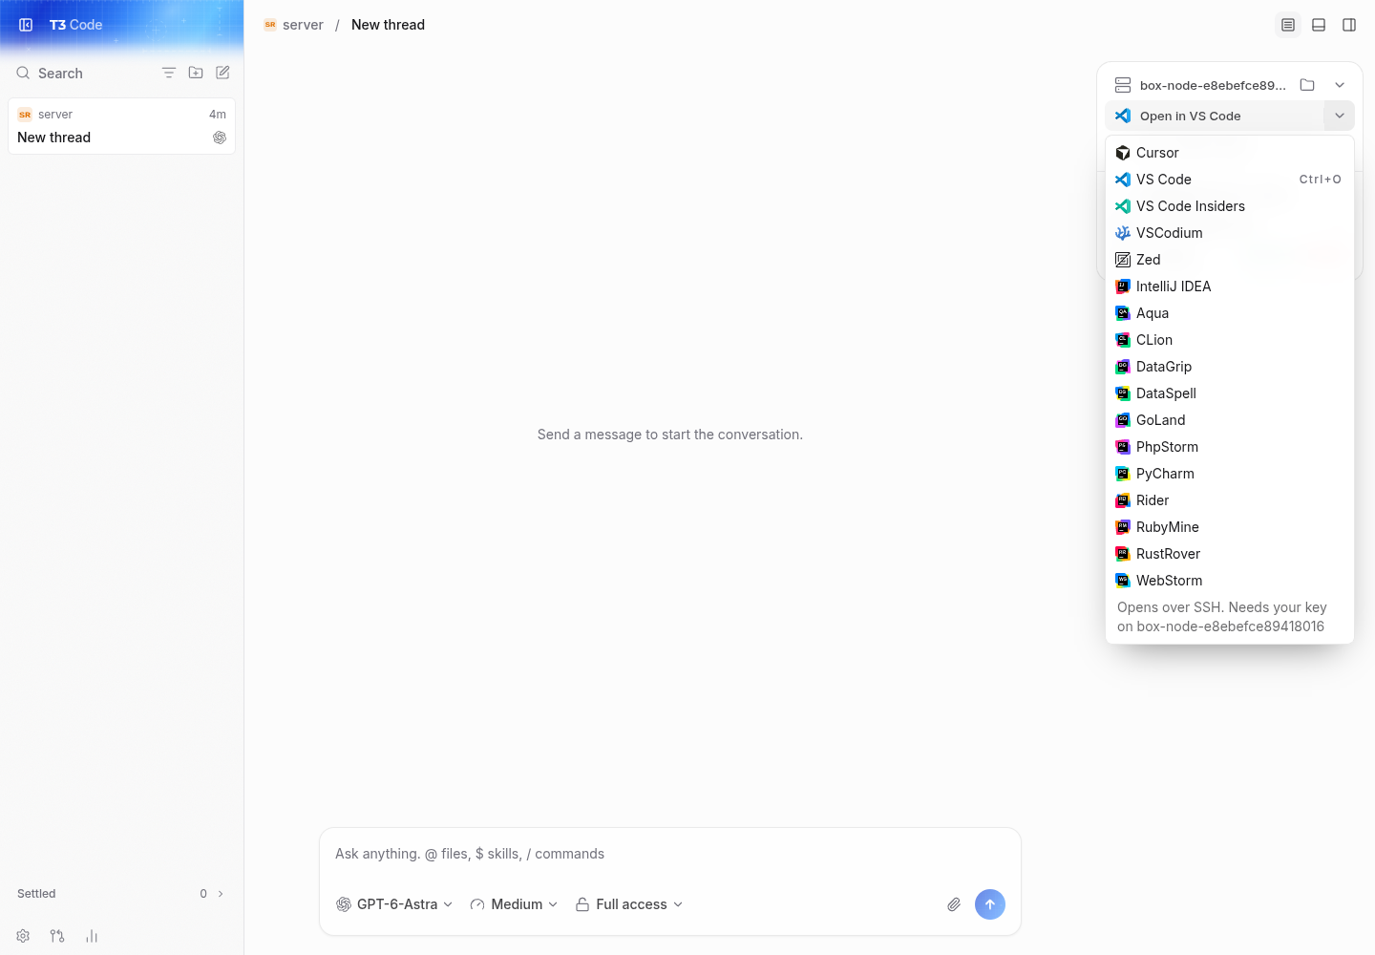Choose Rider from the editor menu

coord(1230,500)
